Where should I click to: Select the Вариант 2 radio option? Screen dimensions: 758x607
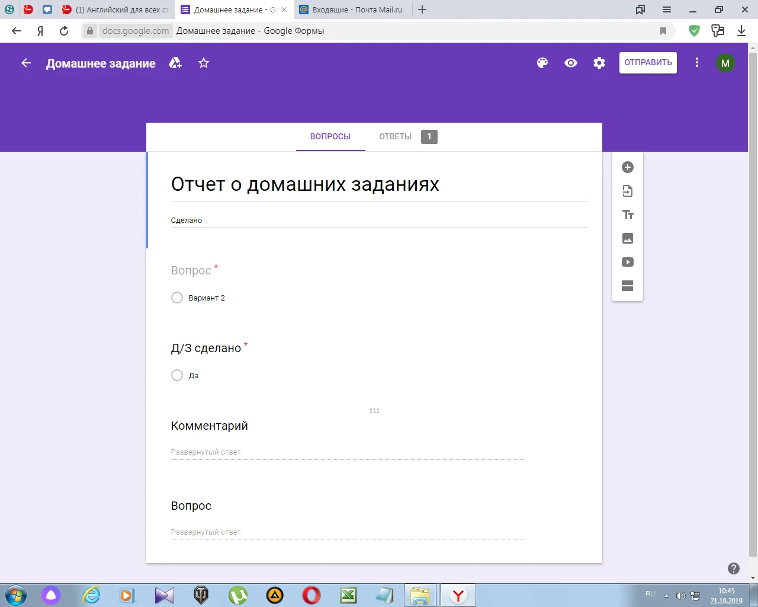tap(177, 298)
